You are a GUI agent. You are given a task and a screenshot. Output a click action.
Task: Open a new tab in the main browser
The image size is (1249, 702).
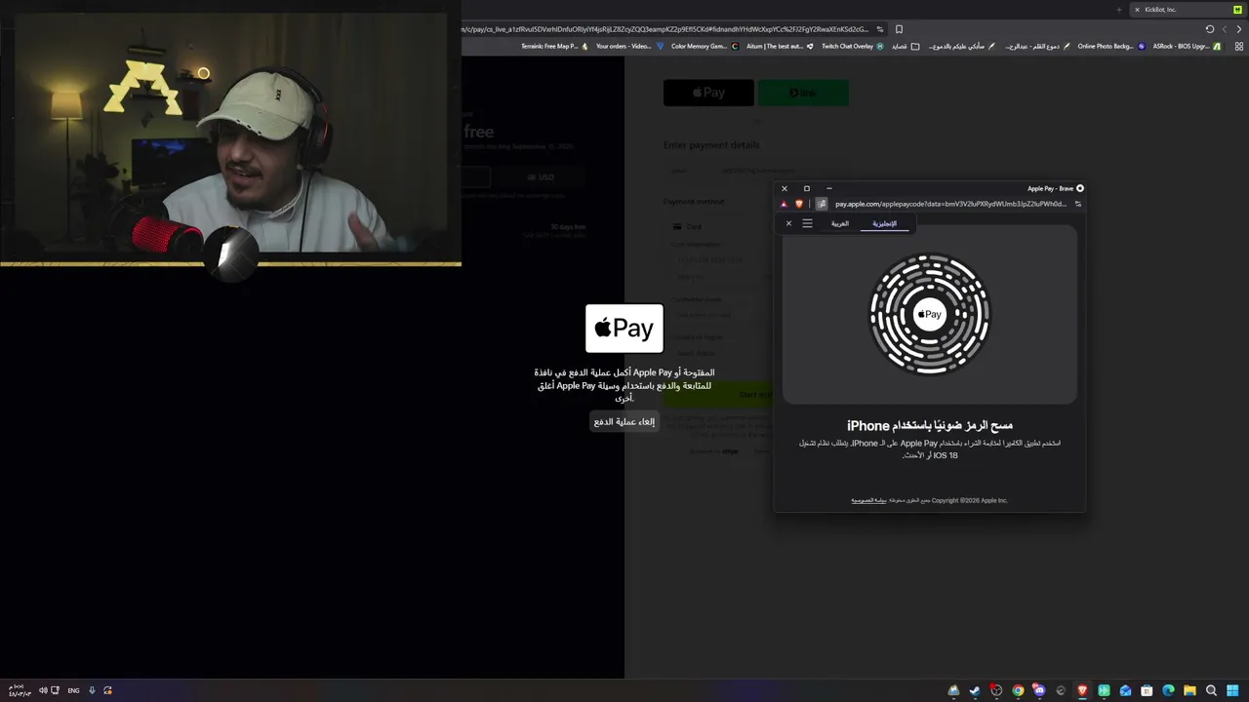click(1119, 10)
